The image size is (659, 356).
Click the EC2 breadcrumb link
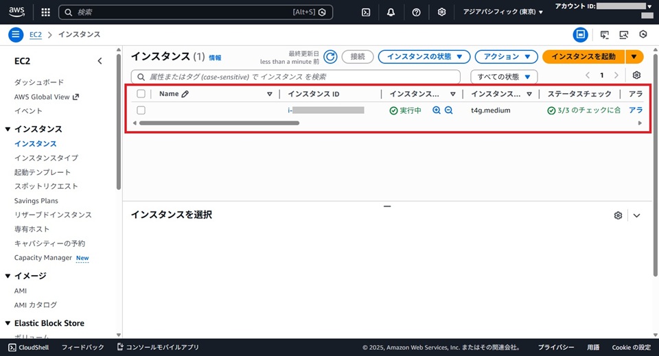[36, 34]
